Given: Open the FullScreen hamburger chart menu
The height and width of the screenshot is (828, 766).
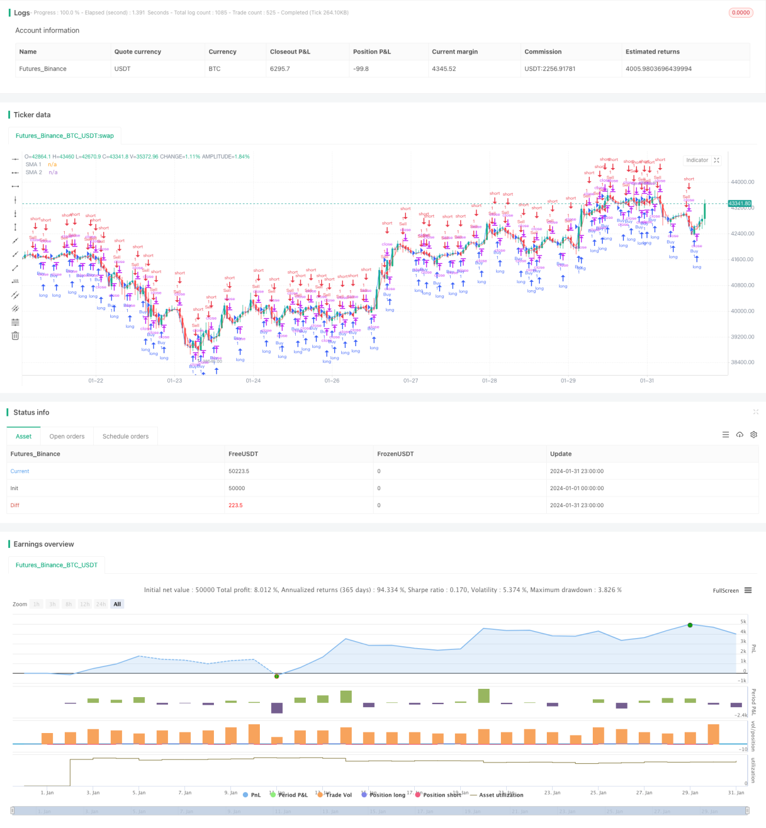Looking at the screenshot, I should tap(748, 590).
